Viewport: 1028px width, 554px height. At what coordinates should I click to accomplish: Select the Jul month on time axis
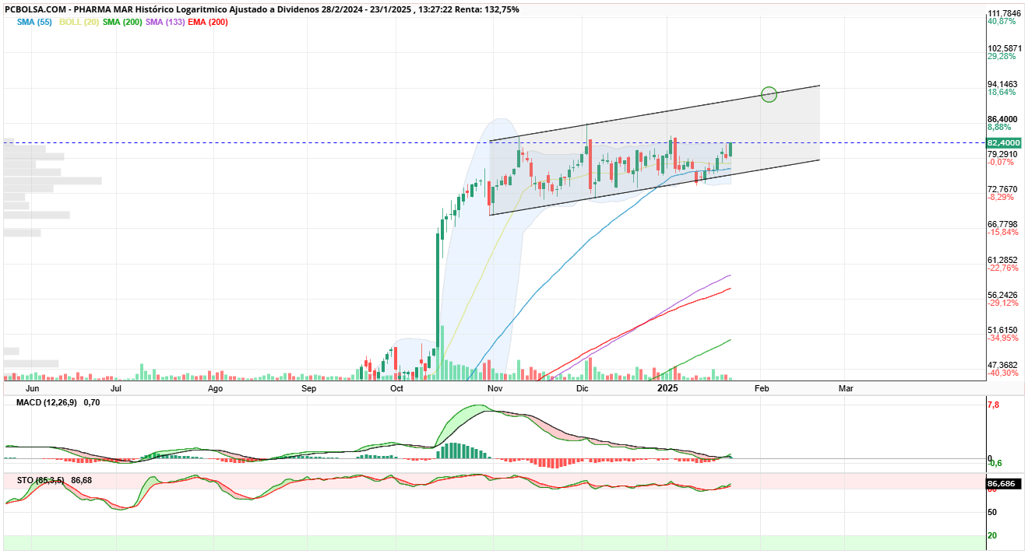(x=116, y=387)
